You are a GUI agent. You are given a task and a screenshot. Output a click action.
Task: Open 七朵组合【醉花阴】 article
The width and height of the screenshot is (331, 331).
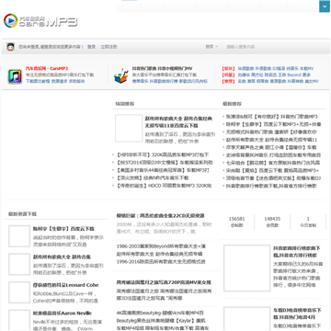pyautogui.click(x=273, y=163)
